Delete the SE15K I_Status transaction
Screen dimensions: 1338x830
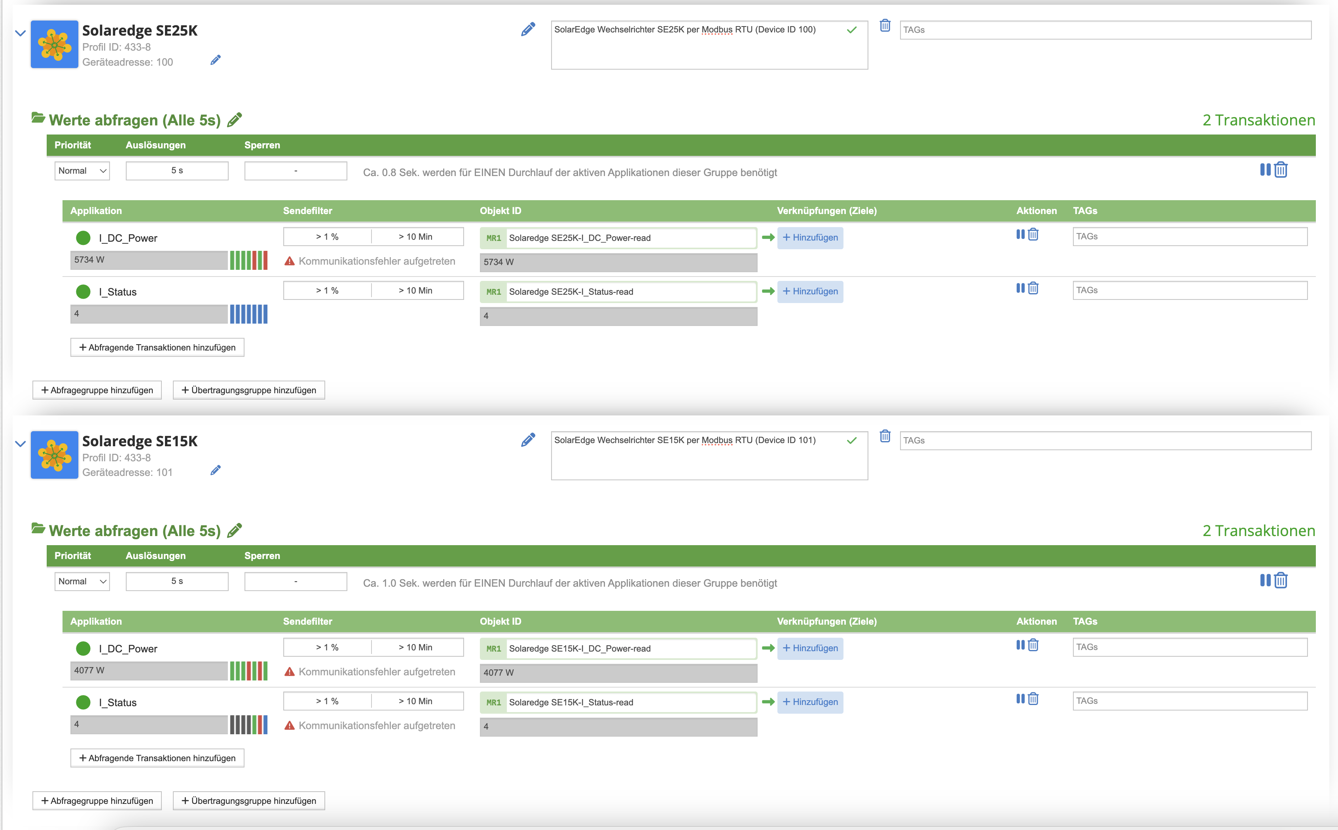click(x=1033, y=699)
